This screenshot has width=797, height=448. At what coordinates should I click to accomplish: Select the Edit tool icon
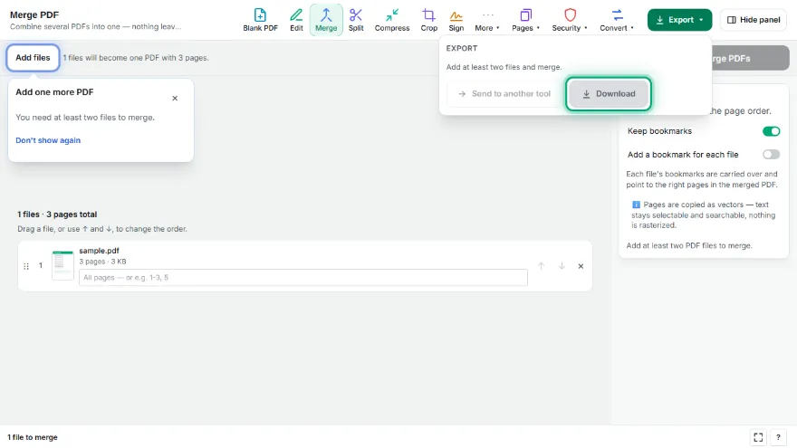pos(296,14)
